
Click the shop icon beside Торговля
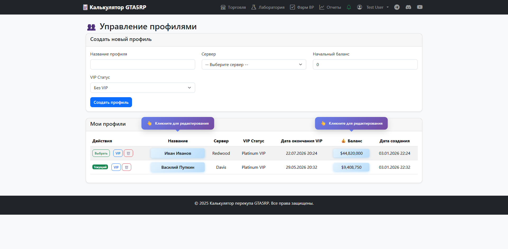point(223,7)
